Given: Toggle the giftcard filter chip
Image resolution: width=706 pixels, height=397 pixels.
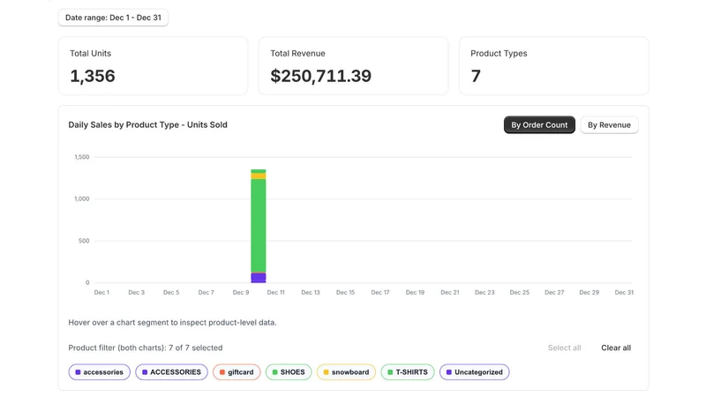Looking at the screenshot, I should tap(237, 372).
